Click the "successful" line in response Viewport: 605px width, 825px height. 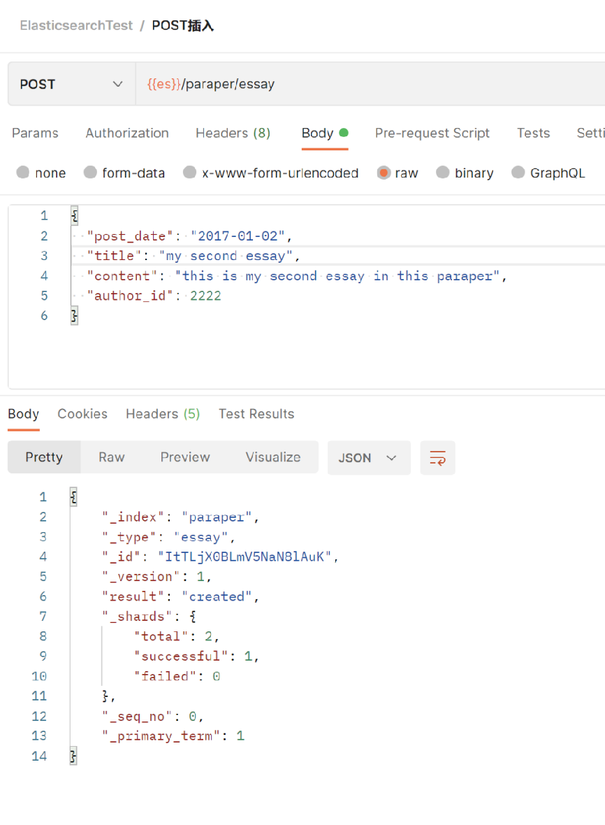tap(196, 657)
